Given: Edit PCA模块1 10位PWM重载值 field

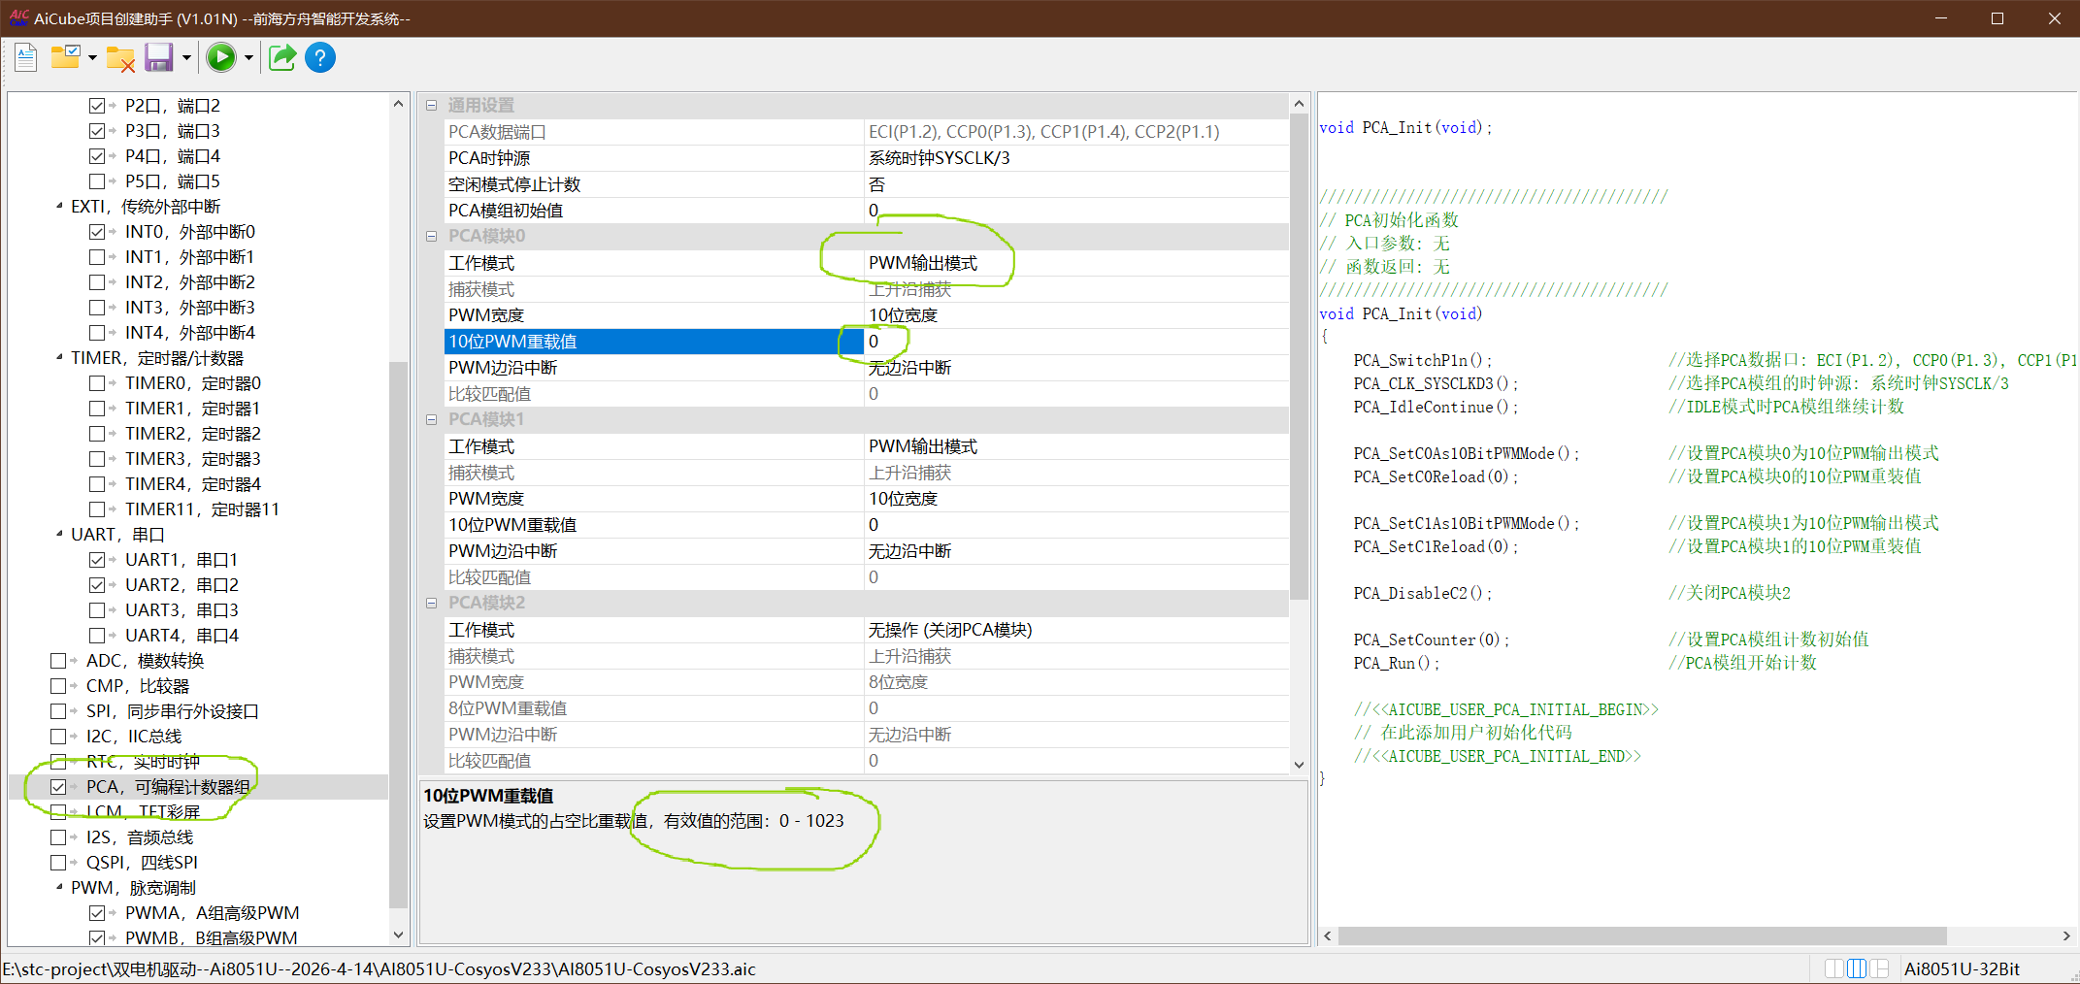Looking at the screenshot, I should point(1076,525).
